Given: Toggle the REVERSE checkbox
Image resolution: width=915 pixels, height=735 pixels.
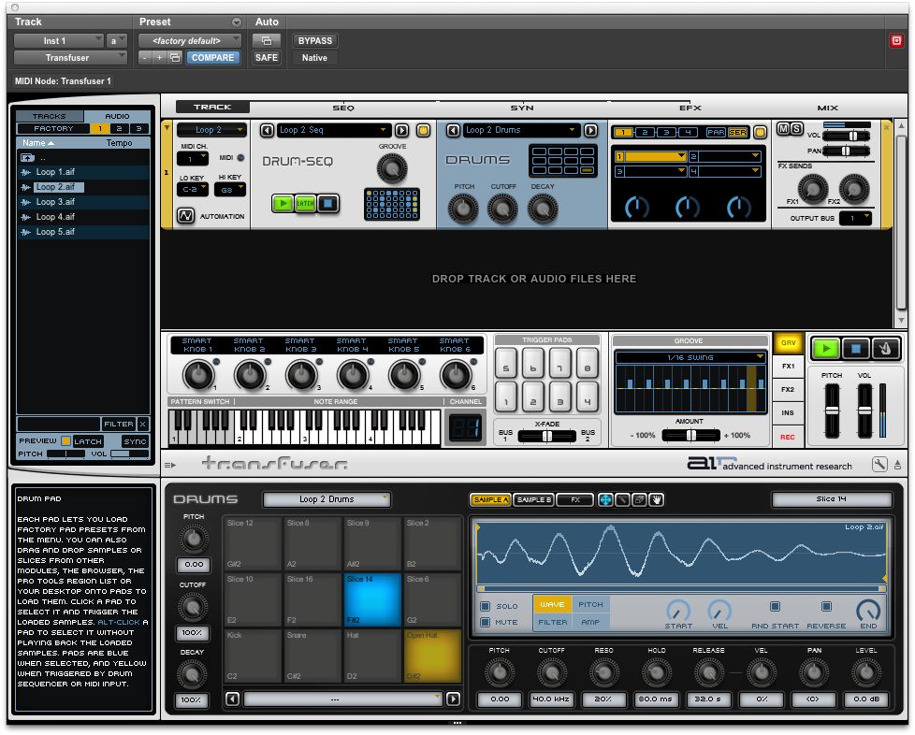Looking at the screenshot, I should coord(826,607).
